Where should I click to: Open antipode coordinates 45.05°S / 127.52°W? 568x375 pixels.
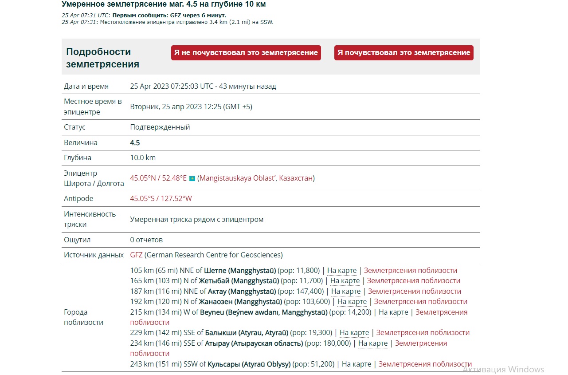click(x=161, y=198)
